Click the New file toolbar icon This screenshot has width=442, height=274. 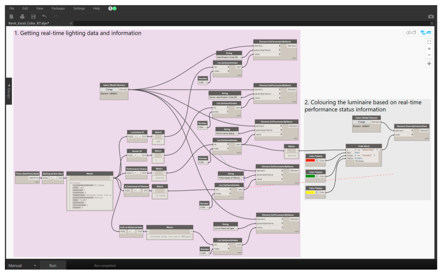(x=11, y=17)
